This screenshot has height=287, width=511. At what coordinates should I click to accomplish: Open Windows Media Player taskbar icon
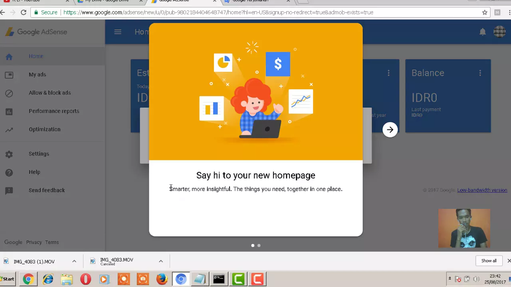[105, 279]
